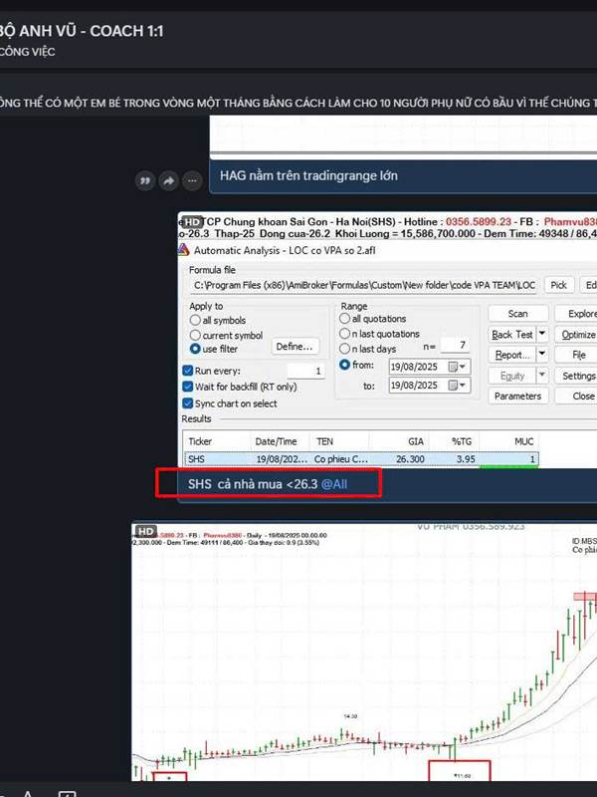Expand the Equity dropdown arrow

pos(542,376)
